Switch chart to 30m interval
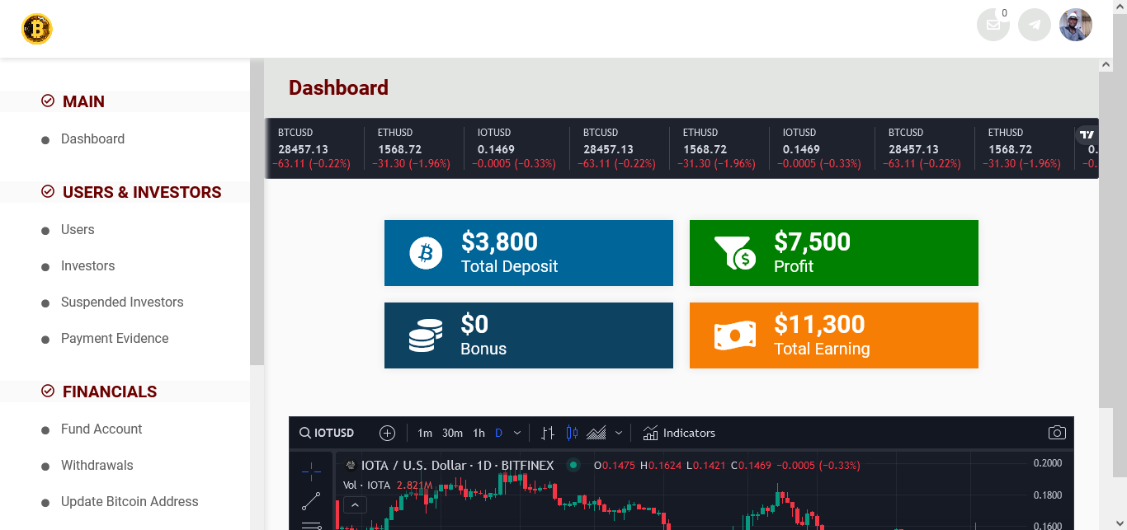 tap(452, 433)
